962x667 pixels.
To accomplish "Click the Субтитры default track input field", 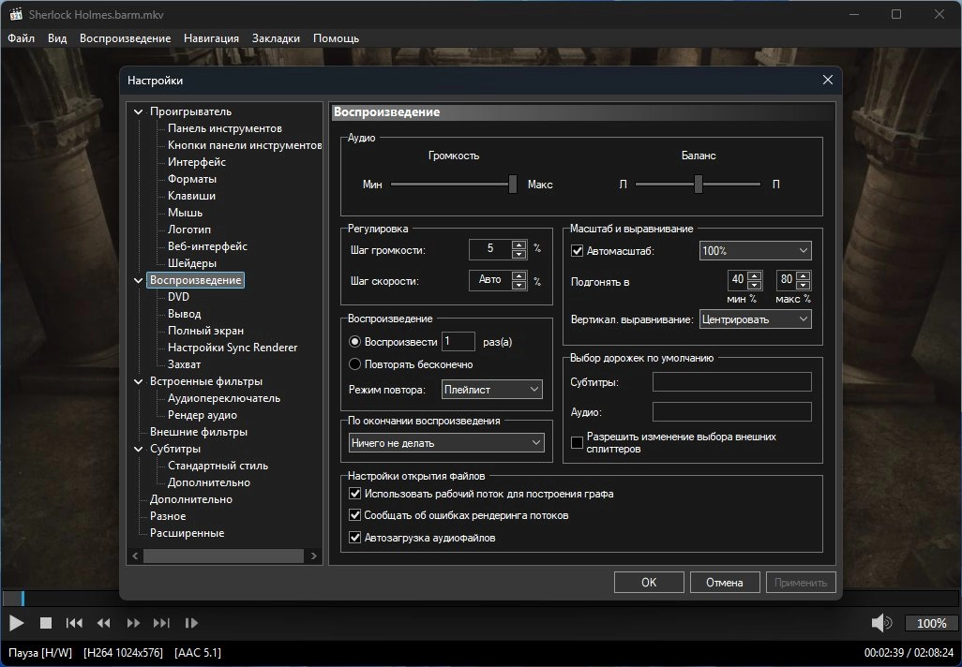I will 731,381.
